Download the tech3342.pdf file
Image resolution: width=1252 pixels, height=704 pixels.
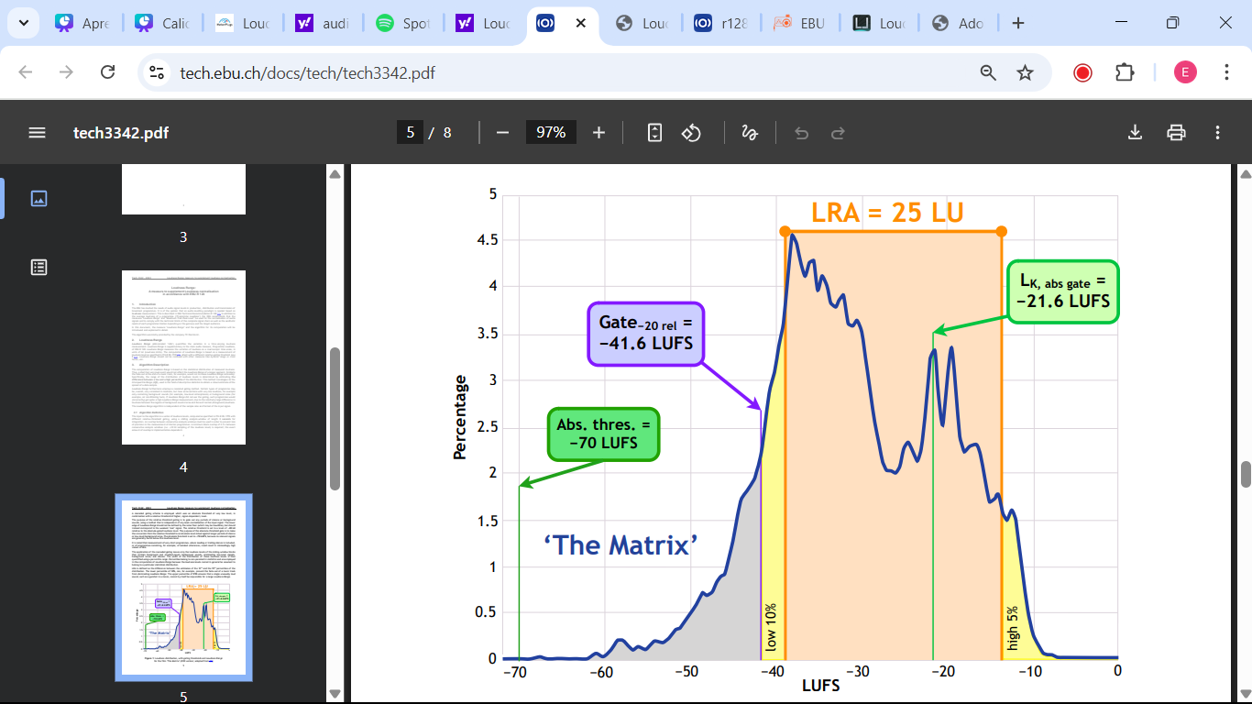tap(1135, 133)
